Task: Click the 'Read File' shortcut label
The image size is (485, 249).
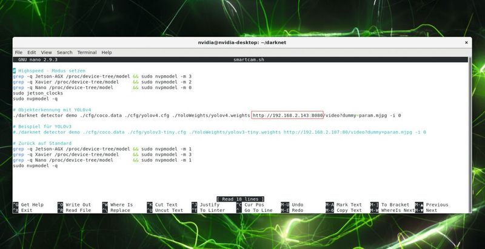Action: 78,210
